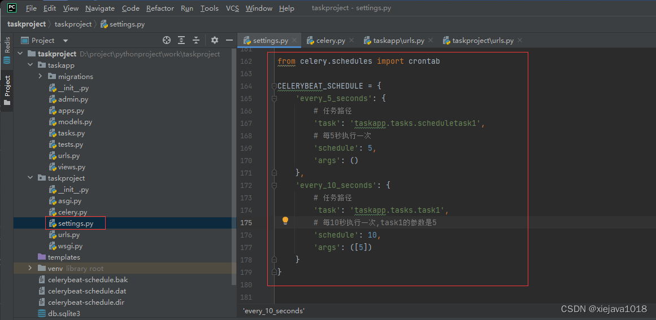
Task: Fold the CELERYBEAT_SCHEDULE block
Action: click(274, 86)
